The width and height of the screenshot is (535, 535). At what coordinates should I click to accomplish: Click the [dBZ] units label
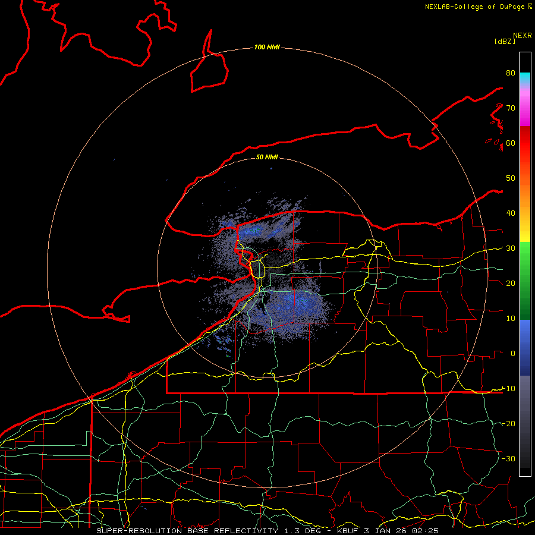click(505, 41)
